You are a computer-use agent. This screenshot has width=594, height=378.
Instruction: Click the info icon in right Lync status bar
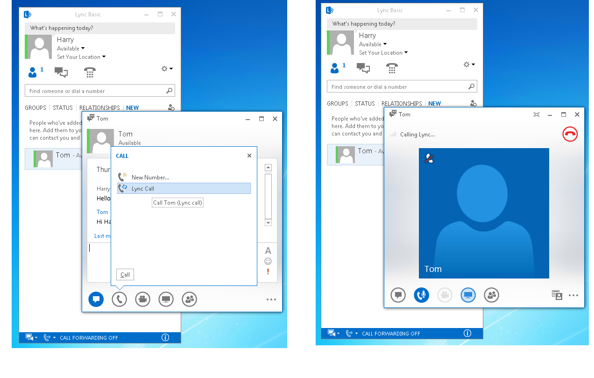click(467, 333)
